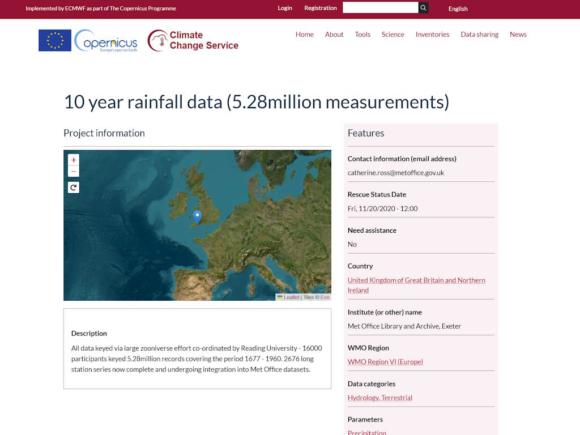Select the Hydrology, Terrestrial category link
This screenshot has height=435, width=580.
[379, 398]
